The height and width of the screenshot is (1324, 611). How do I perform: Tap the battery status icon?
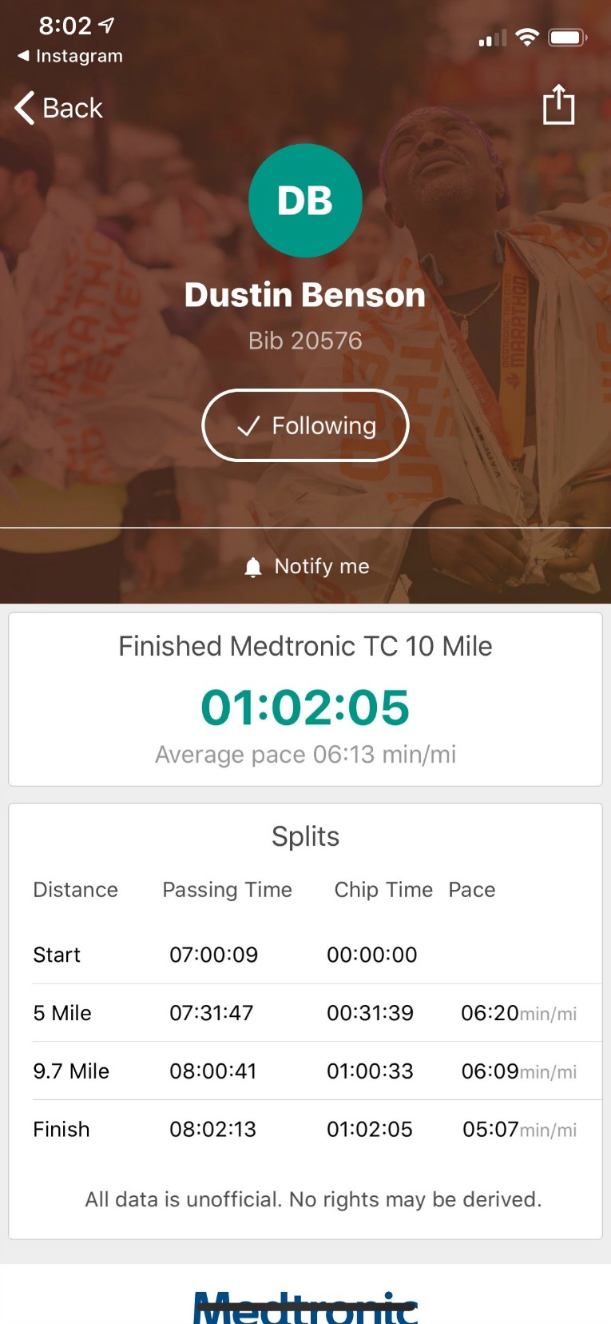(x=567, y=37)
